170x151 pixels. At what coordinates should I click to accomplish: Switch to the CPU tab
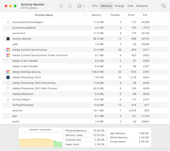[95, 6]
